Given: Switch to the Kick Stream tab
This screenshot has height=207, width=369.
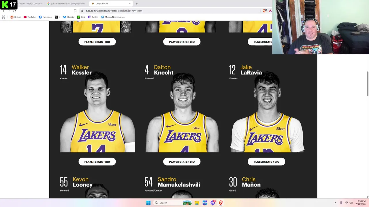Looking at the screenshot, I should pos(30,3).
